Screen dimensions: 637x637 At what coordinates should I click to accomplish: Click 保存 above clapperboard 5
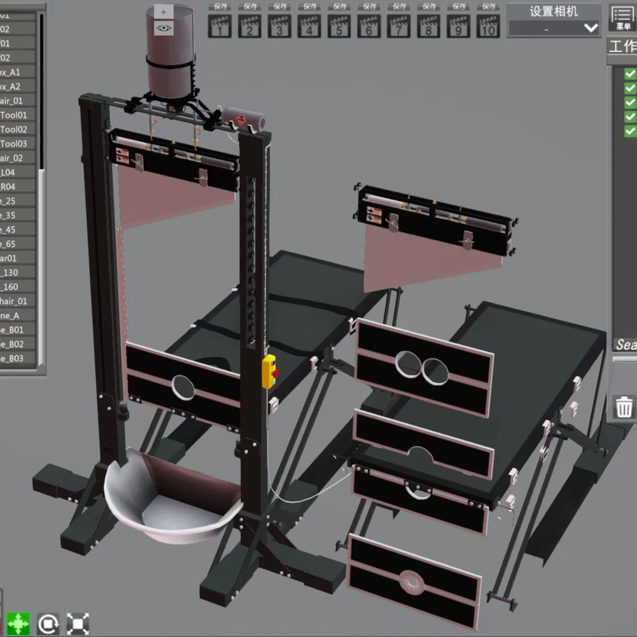[x=339, y=7]
